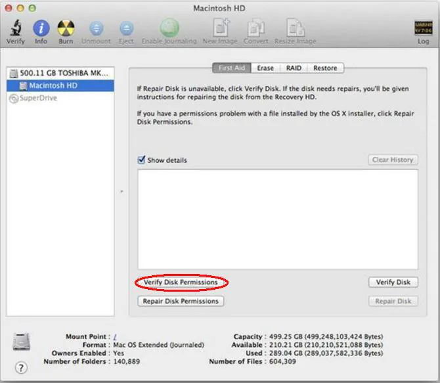440x383 pixels.
Task: Click the Repair Disk button
Action: (x=393, y=301)
